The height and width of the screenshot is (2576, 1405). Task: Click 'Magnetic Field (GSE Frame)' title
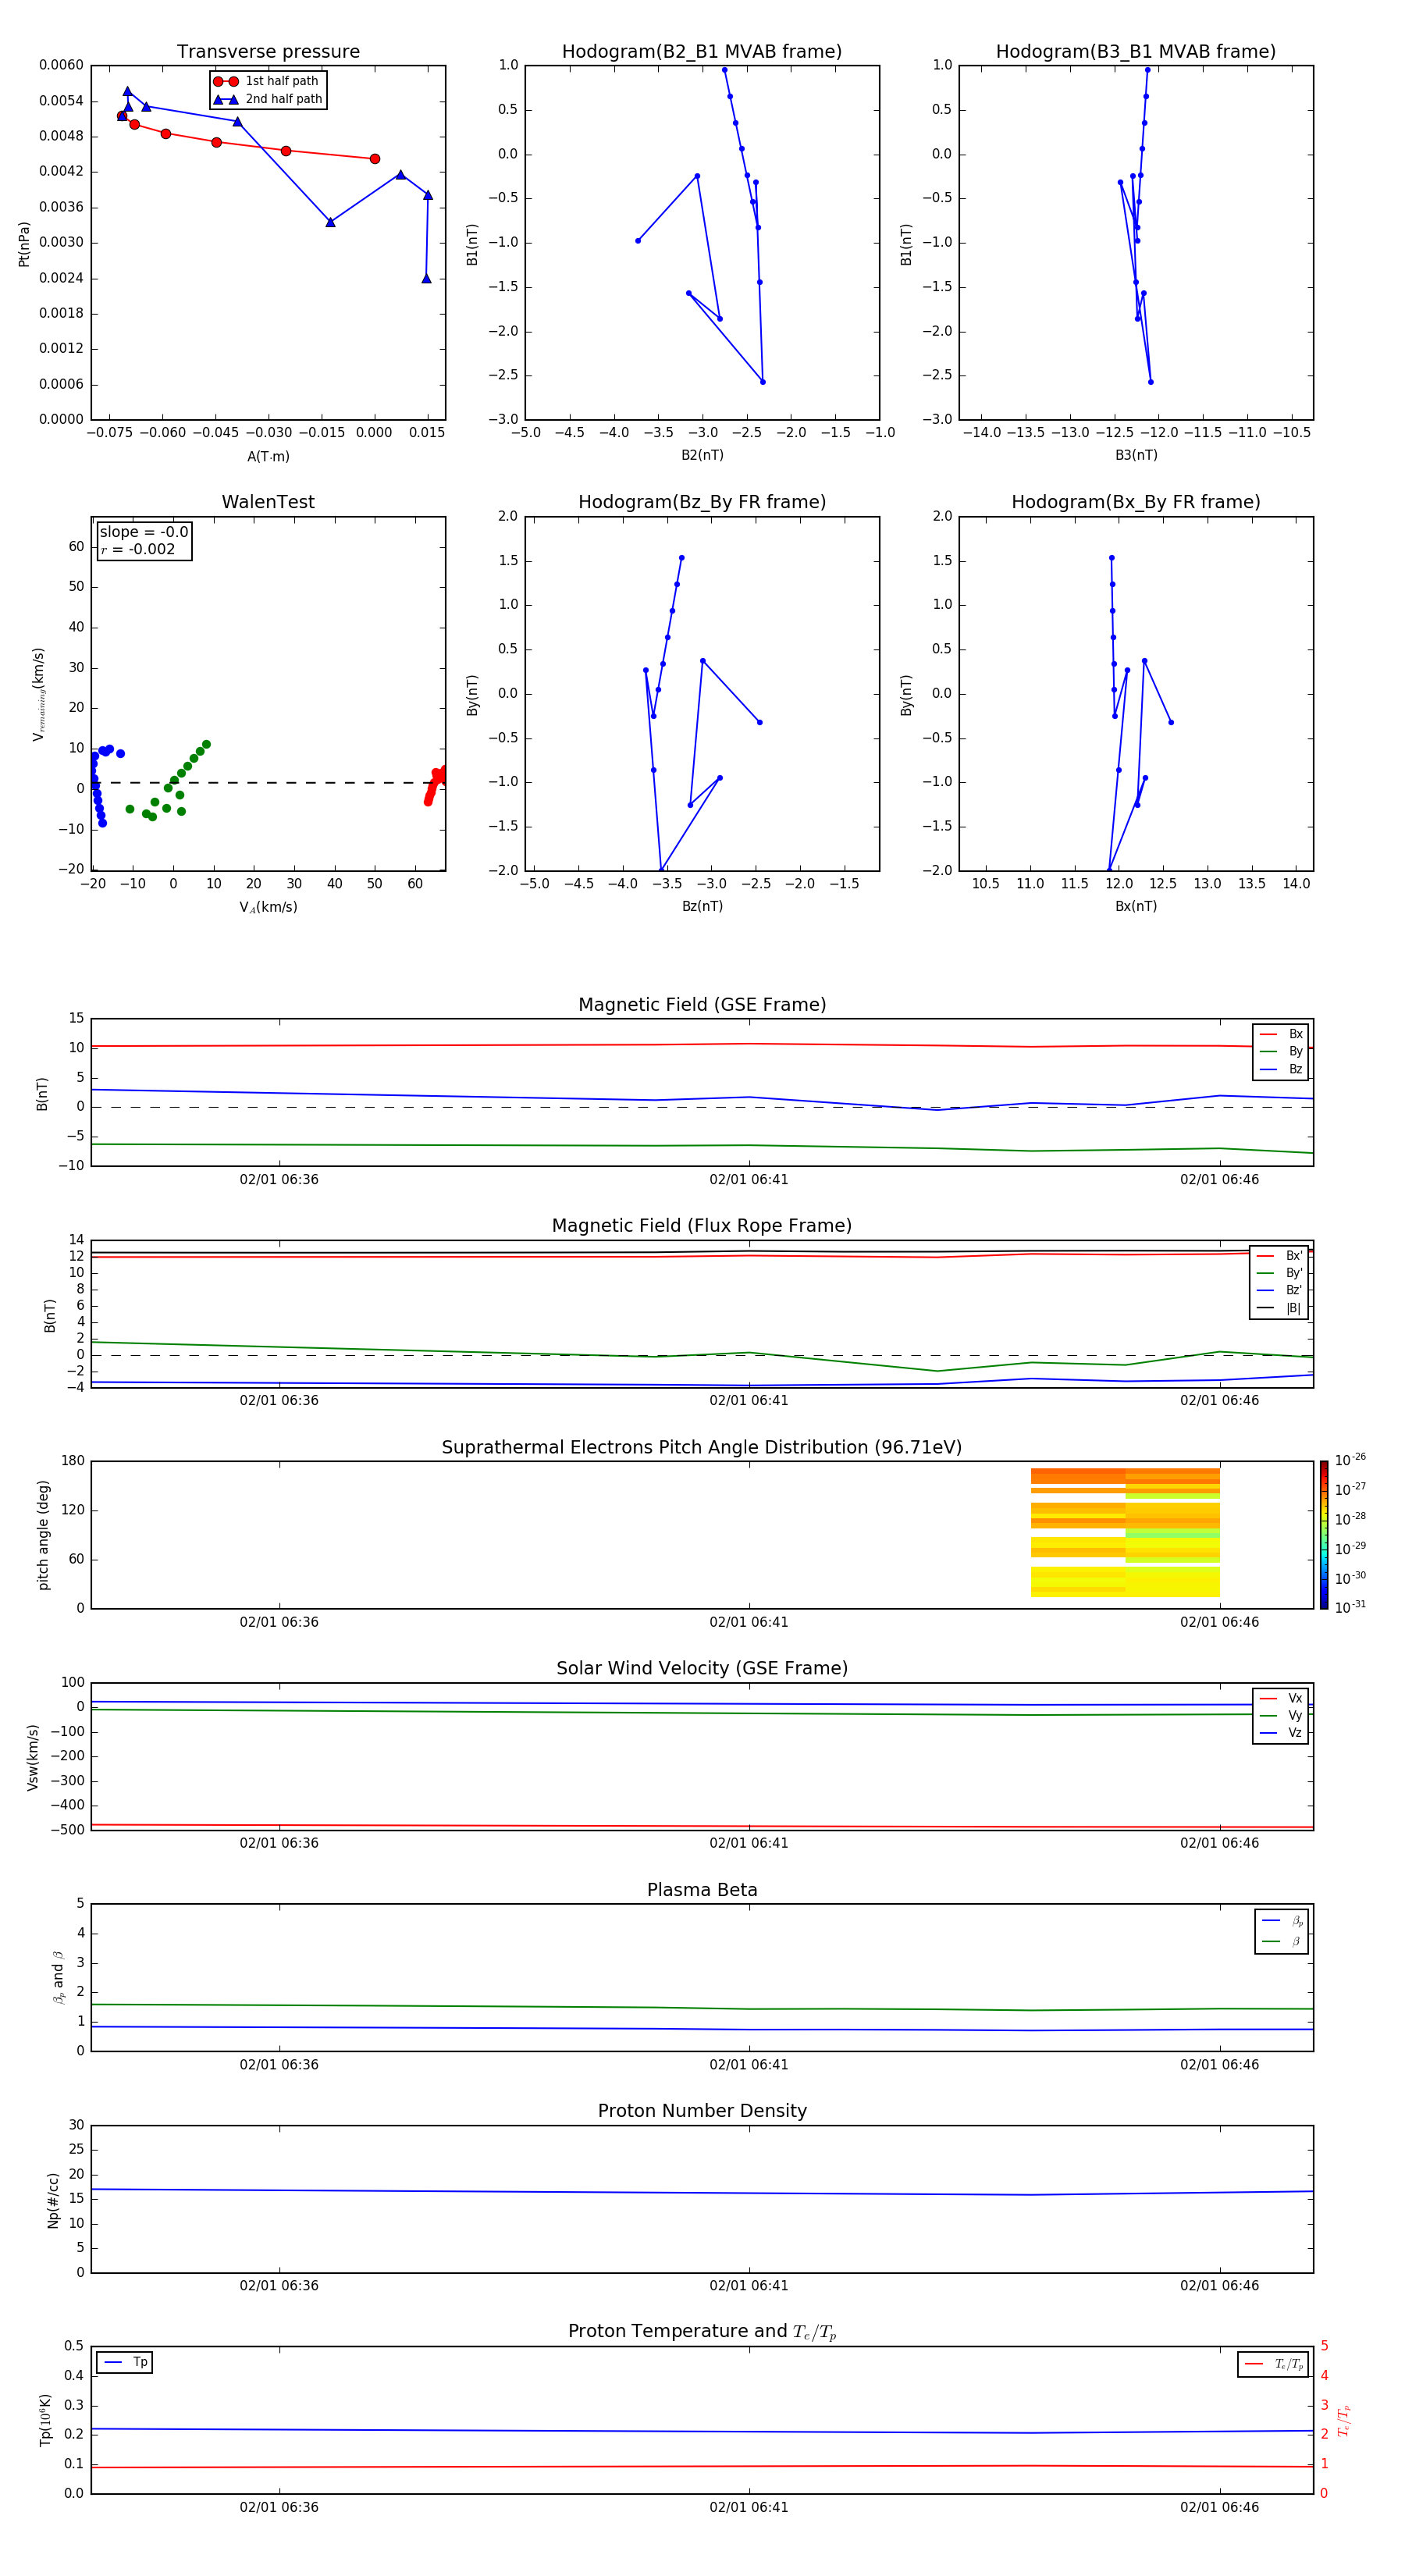pyautogui.click(x=702, y=1005)
